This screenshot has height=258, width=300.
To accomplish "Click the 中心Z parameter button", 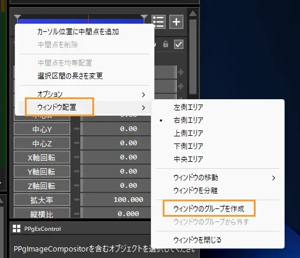I will [x=42, y=143].
